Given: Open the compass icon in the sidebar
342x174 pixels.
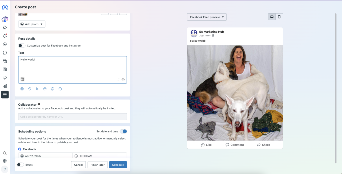Looking at the screenshot, I should pos(5,44).
